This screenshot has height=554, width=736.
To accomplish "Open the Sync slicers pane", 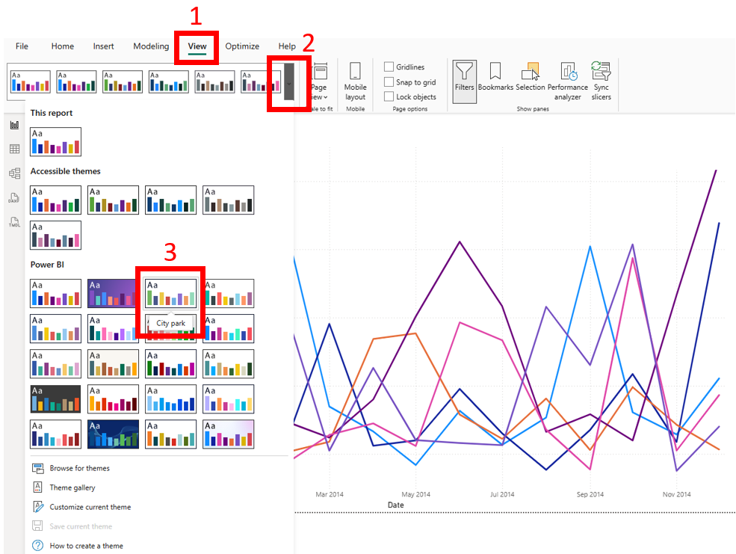I will tap(601, 81).
